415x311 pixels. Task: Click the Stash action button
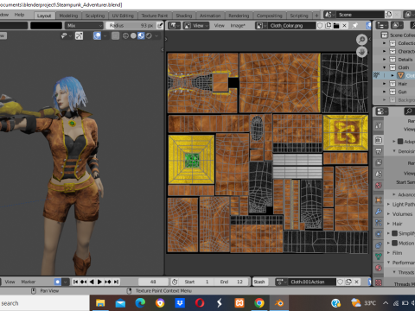(259, 282)
